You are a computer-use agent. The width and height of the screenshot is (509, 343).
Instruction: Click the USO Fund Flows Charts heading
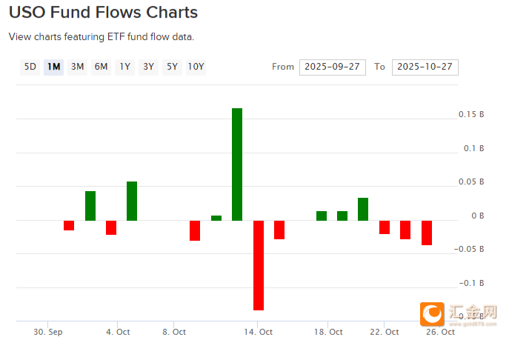pyautogui.click(x=103, y=13)
